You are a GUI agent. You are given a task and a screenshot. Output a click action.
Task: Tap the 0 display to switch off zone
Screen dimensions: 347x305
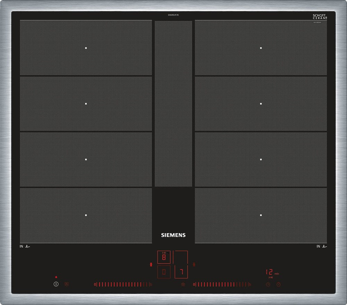[x=164, y=272]
